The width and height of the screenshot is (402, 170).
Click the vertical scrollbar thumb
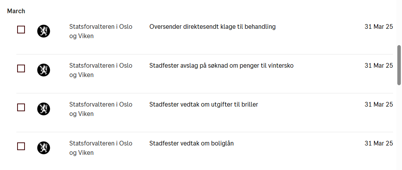pyautogui.click(x=399, y=65)
